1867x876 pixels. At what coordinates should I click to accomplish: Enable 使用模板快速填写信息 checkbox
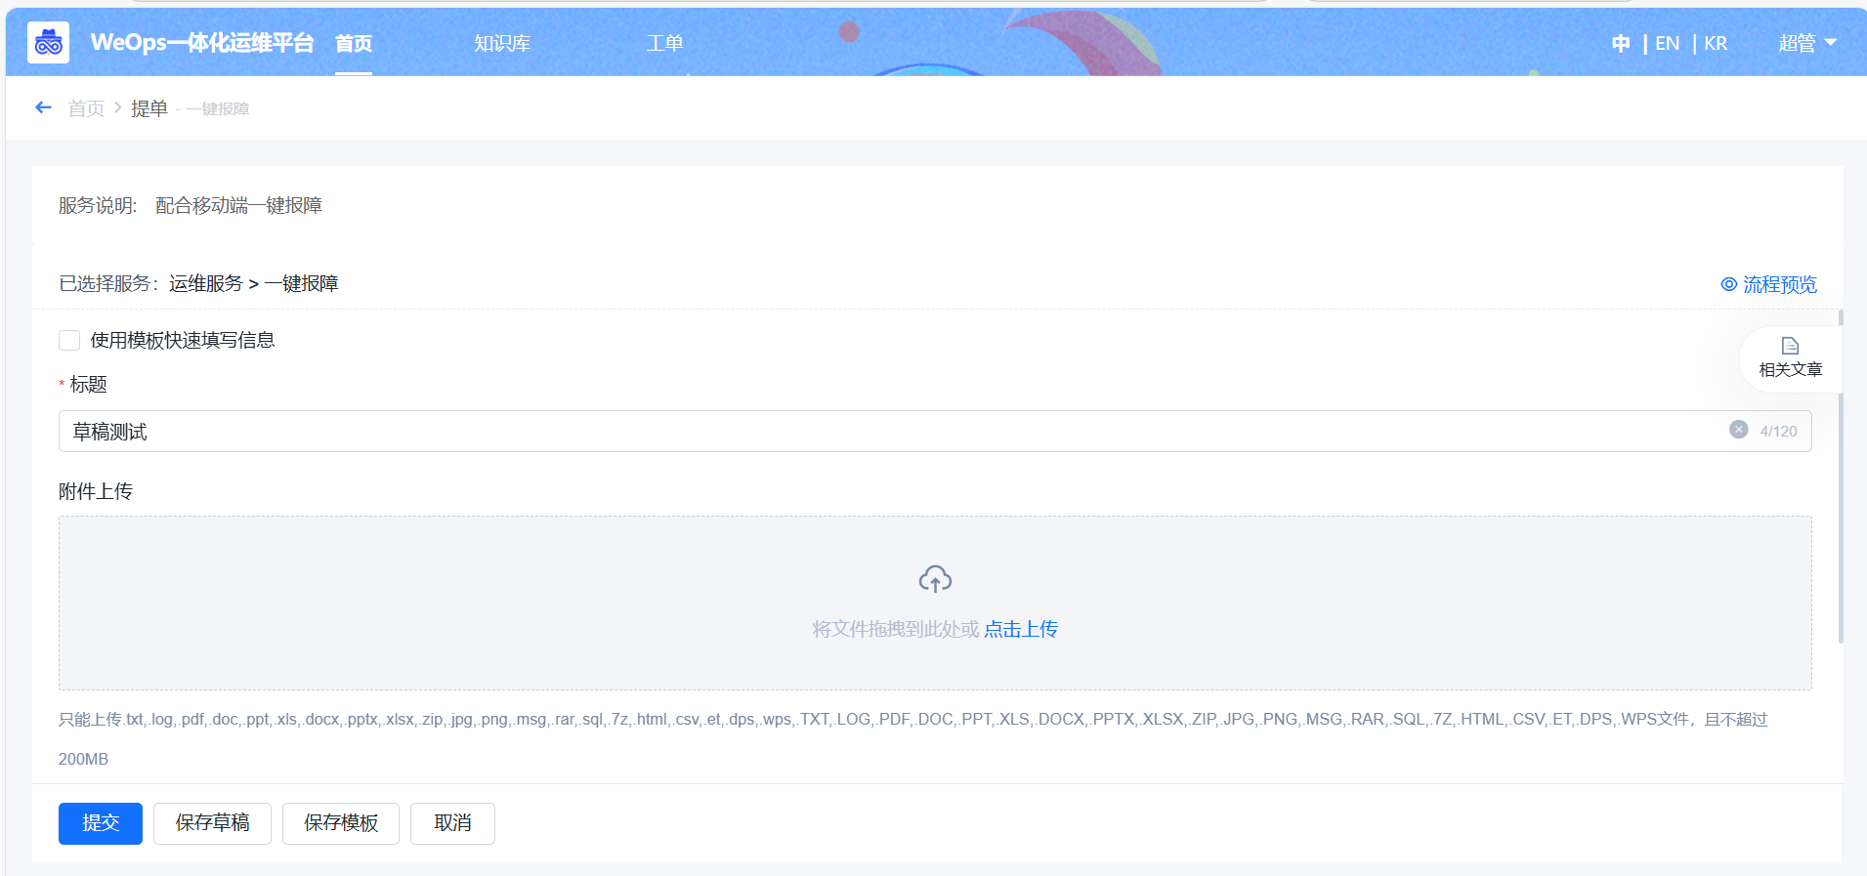(69, 340)
